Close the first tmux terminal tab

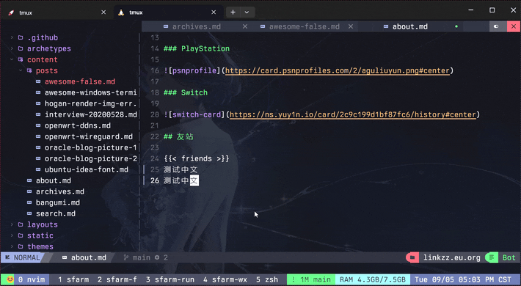point(103,12)
